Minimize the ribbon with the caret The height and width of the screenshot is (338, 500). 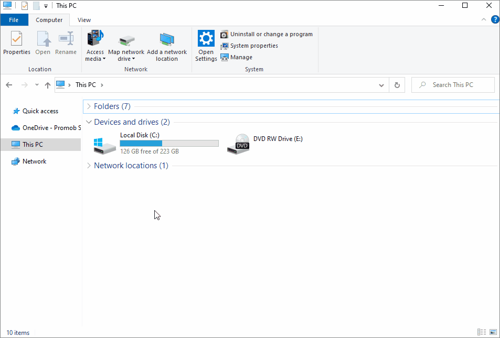[484, 20]
